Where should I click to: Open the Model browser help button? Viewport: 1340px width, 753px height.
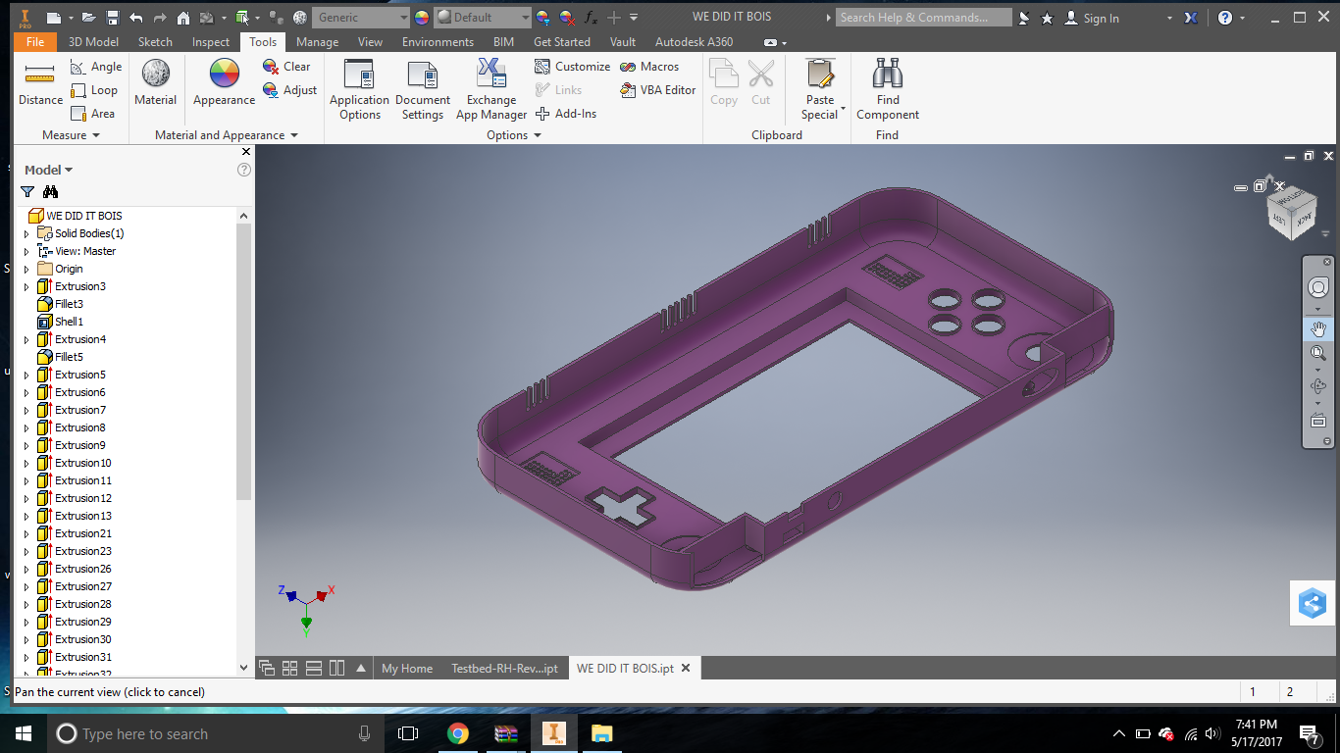pyautogui.click(x=244, y=170)
